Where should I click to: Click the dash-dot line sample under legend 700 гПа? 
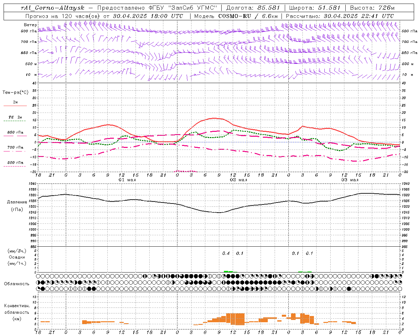pos(15,151)
